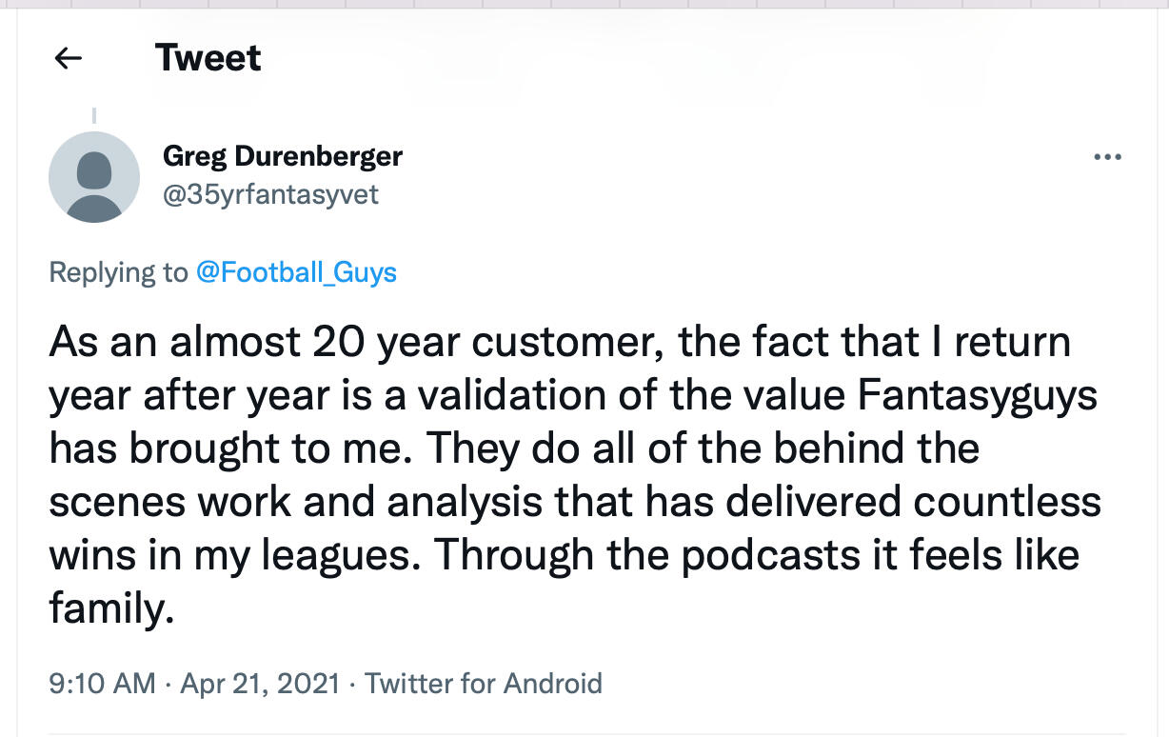The image size is (1169, 737).
Task: Click the @35yrfantasyvet handle
Action: pyautogui.click(x=271, y=194)
